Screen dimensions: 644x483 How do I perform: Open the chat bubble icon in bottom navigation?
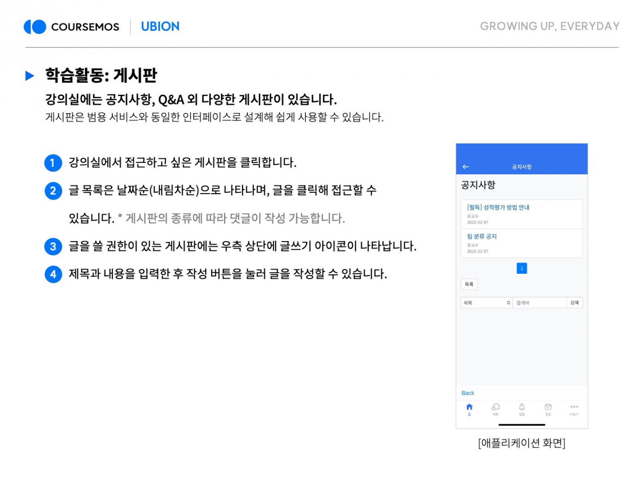495,408
